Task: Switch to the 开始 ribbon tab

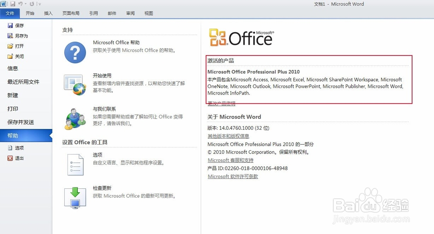Action: point(30,13)
